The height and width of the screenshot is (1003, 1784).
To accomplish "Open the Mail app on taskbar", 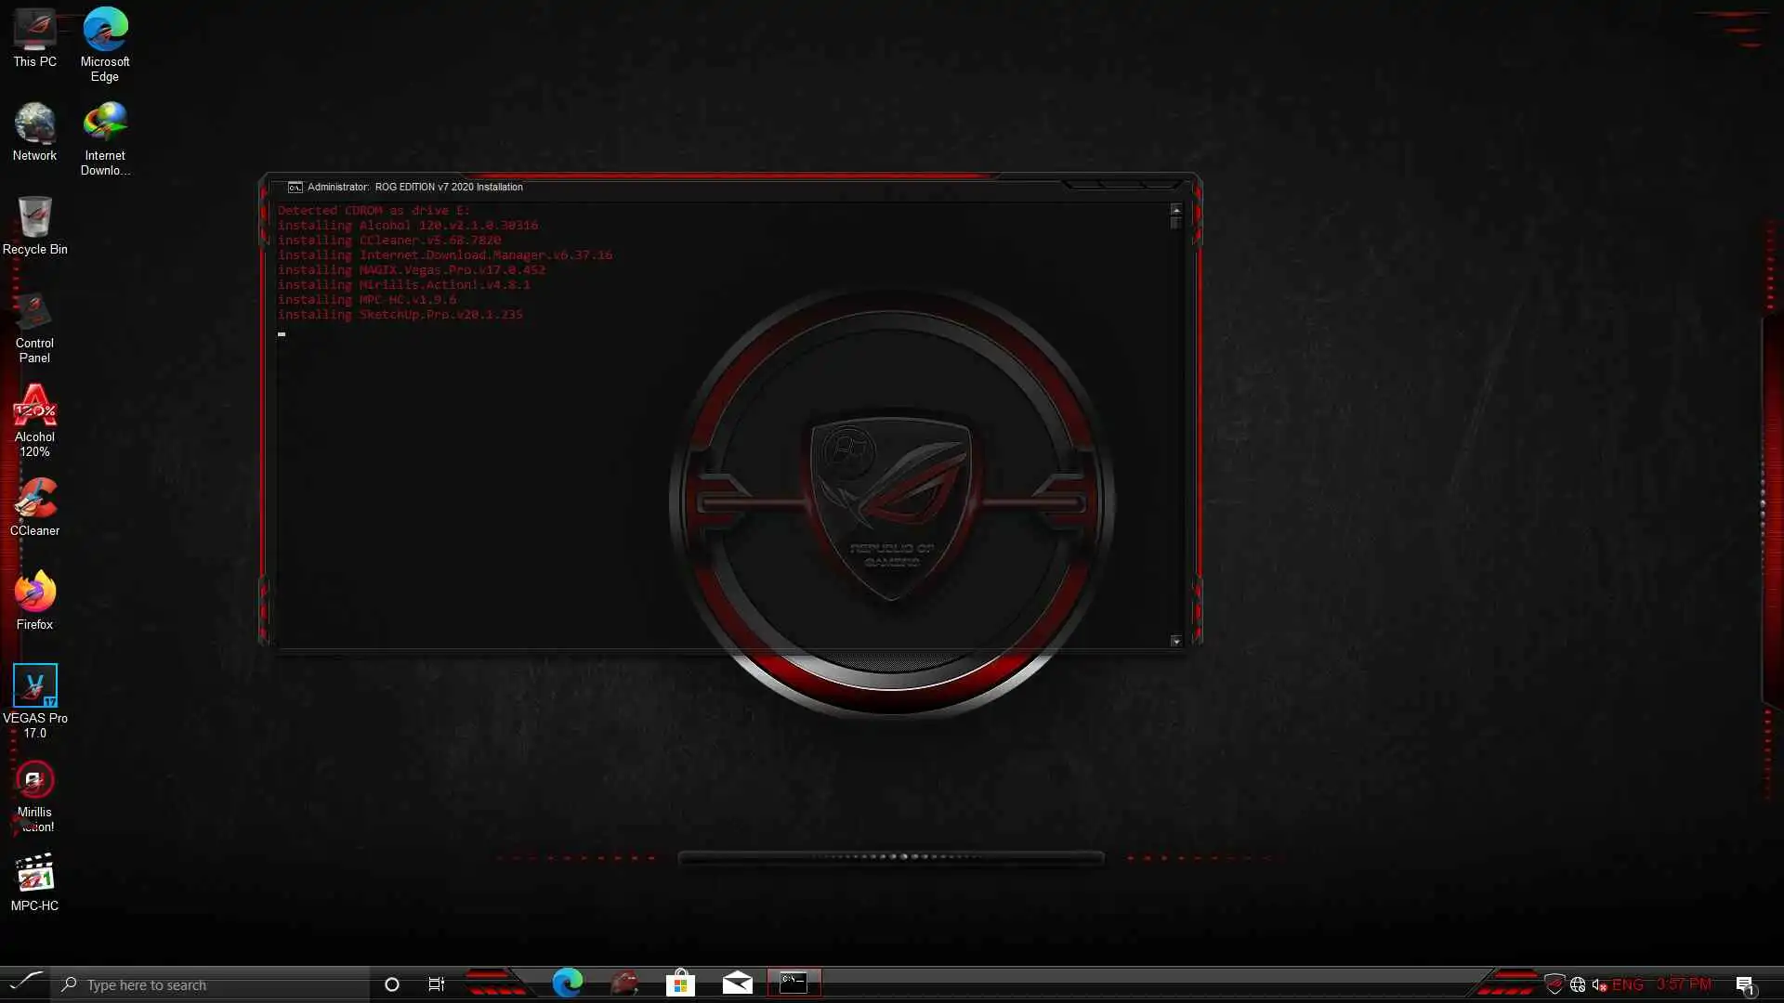I will 737,983.
